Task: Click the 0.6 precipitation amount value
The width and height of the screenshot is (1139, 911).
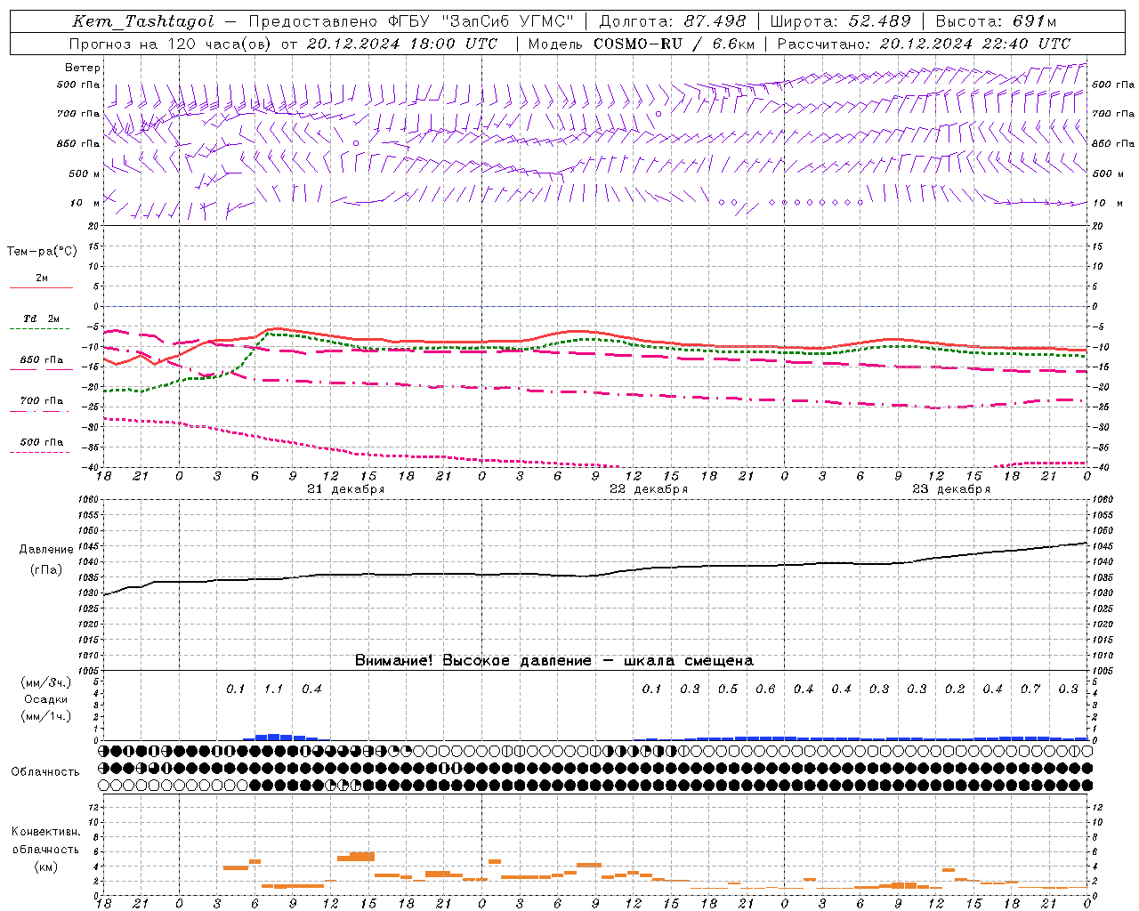Action: 765,689
